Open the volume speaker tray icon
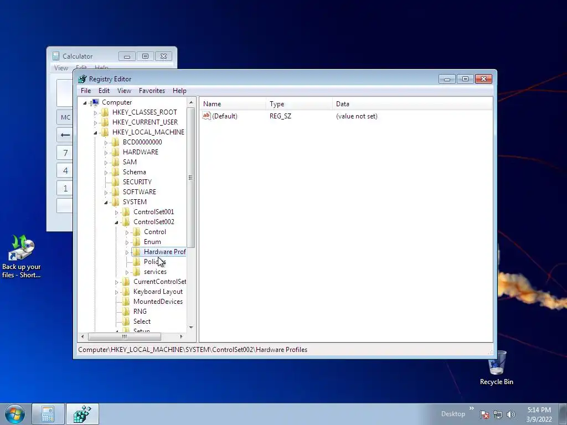 (x=511, y=414)
